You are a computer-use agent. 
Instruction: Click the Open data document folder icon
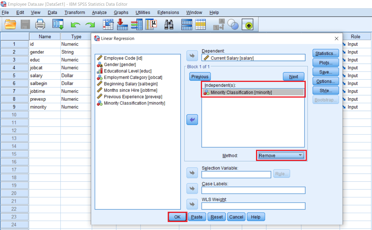click(11, 24)
